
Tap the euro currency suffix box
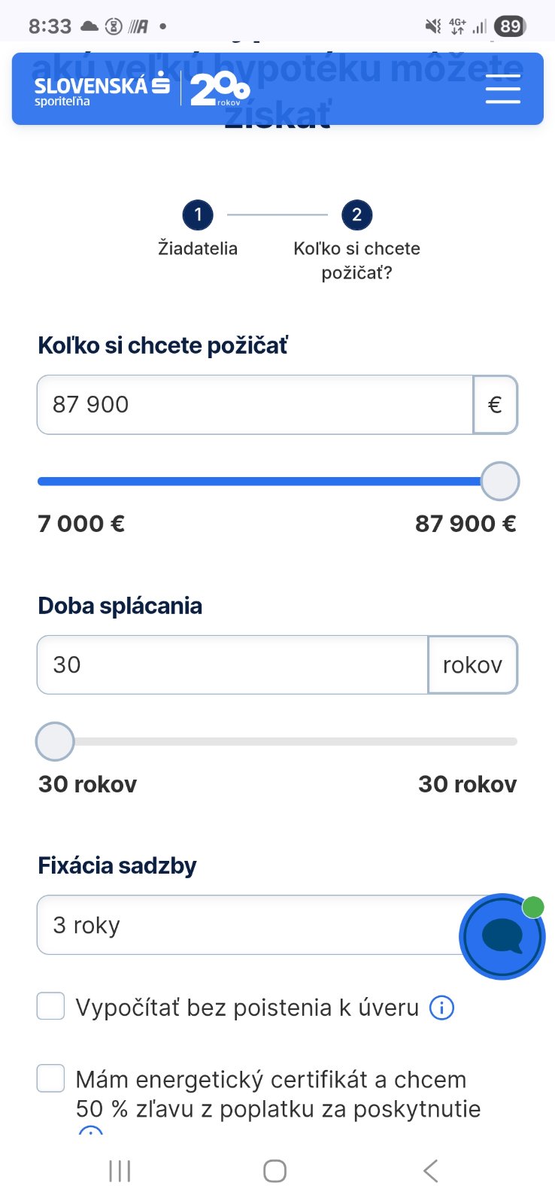tap(495, 405)
